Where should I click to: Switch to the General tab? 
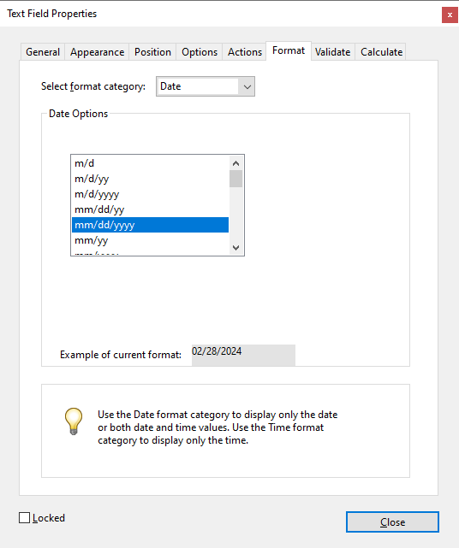[x=43, y=52]
